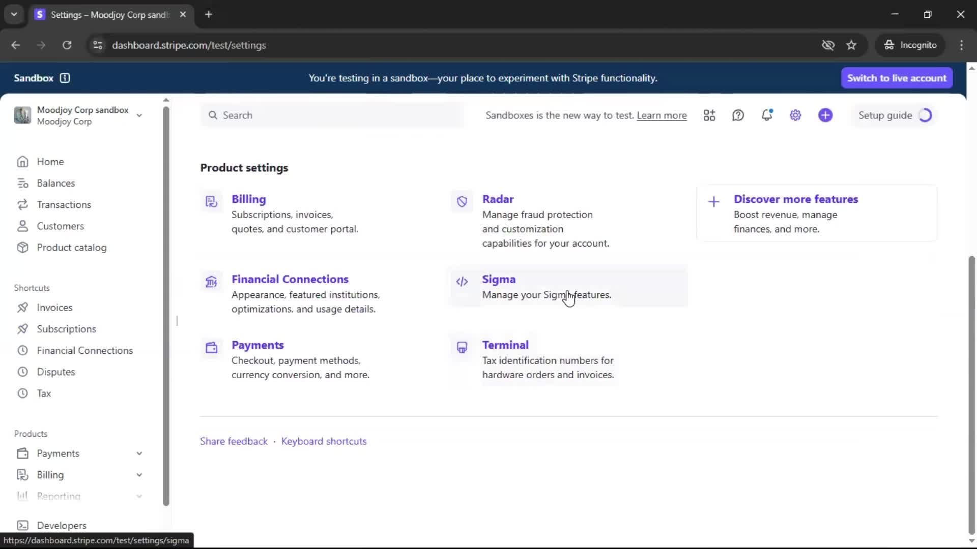The image size is (977, 549).
Task: Open the apps grid icon in header
Action: click(x=709, y=115)
